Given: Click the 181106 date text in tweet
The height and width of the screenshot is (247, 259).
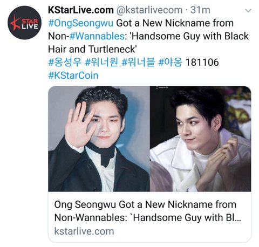Looking at the screenshot, I should (202, 62).
